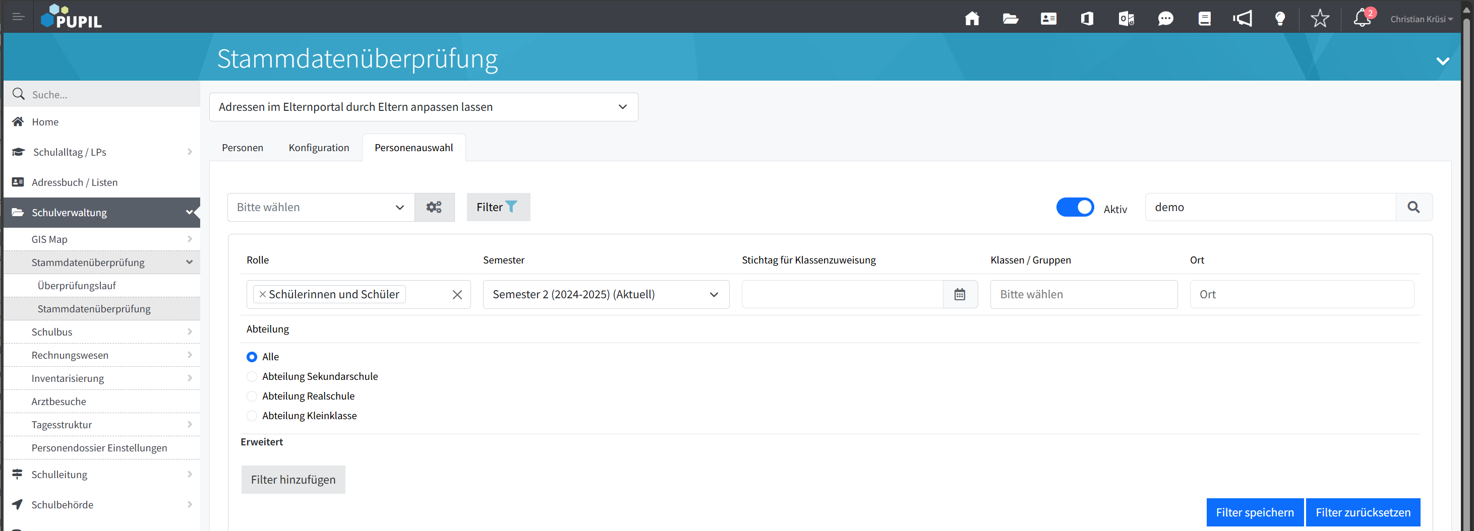Click the megaphone announcements icon
This screenshot has width=1474, height=531.
point(1242,19)
